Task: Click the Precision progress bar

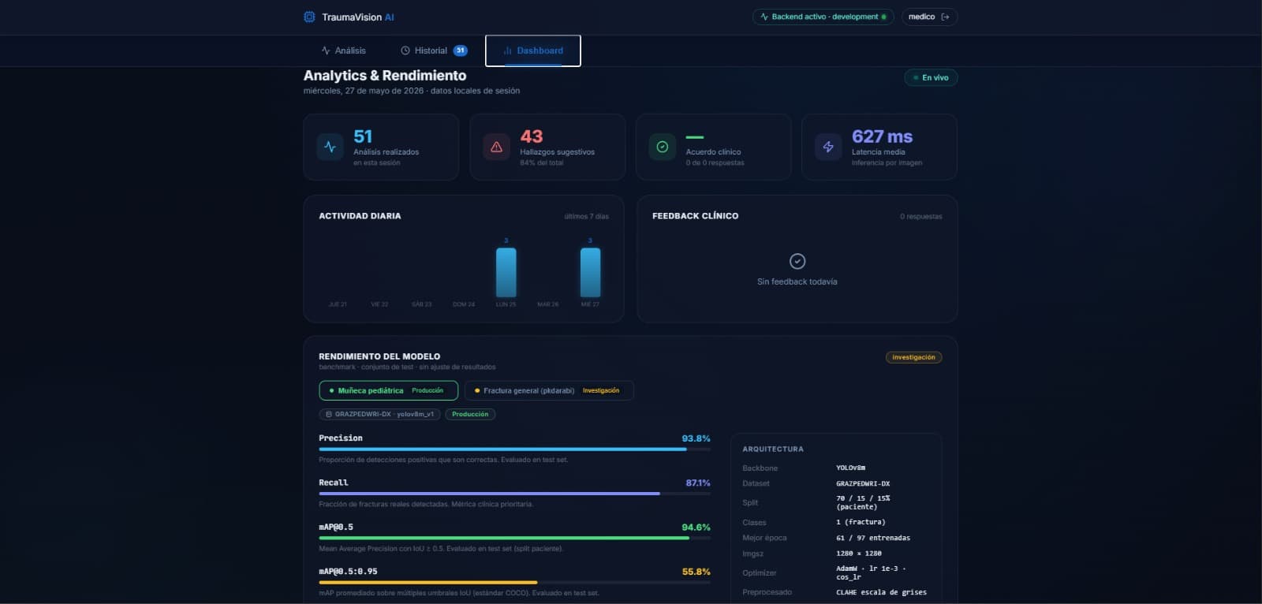Action: pyautogui.click(x=514, y=449)
